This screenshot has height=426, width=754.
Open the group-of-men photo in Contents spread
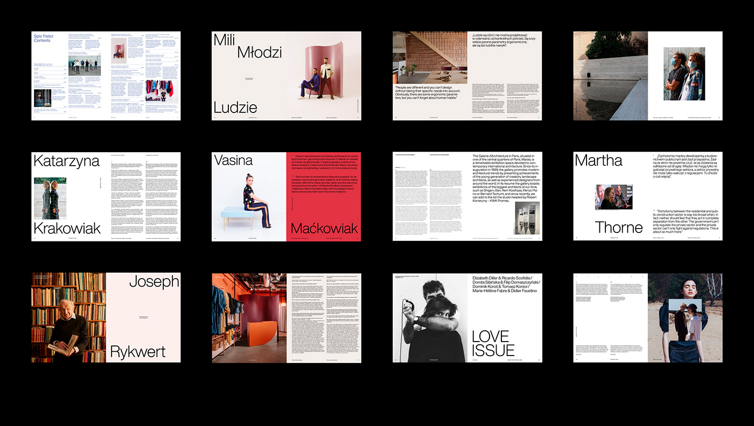tap(85, 66)
